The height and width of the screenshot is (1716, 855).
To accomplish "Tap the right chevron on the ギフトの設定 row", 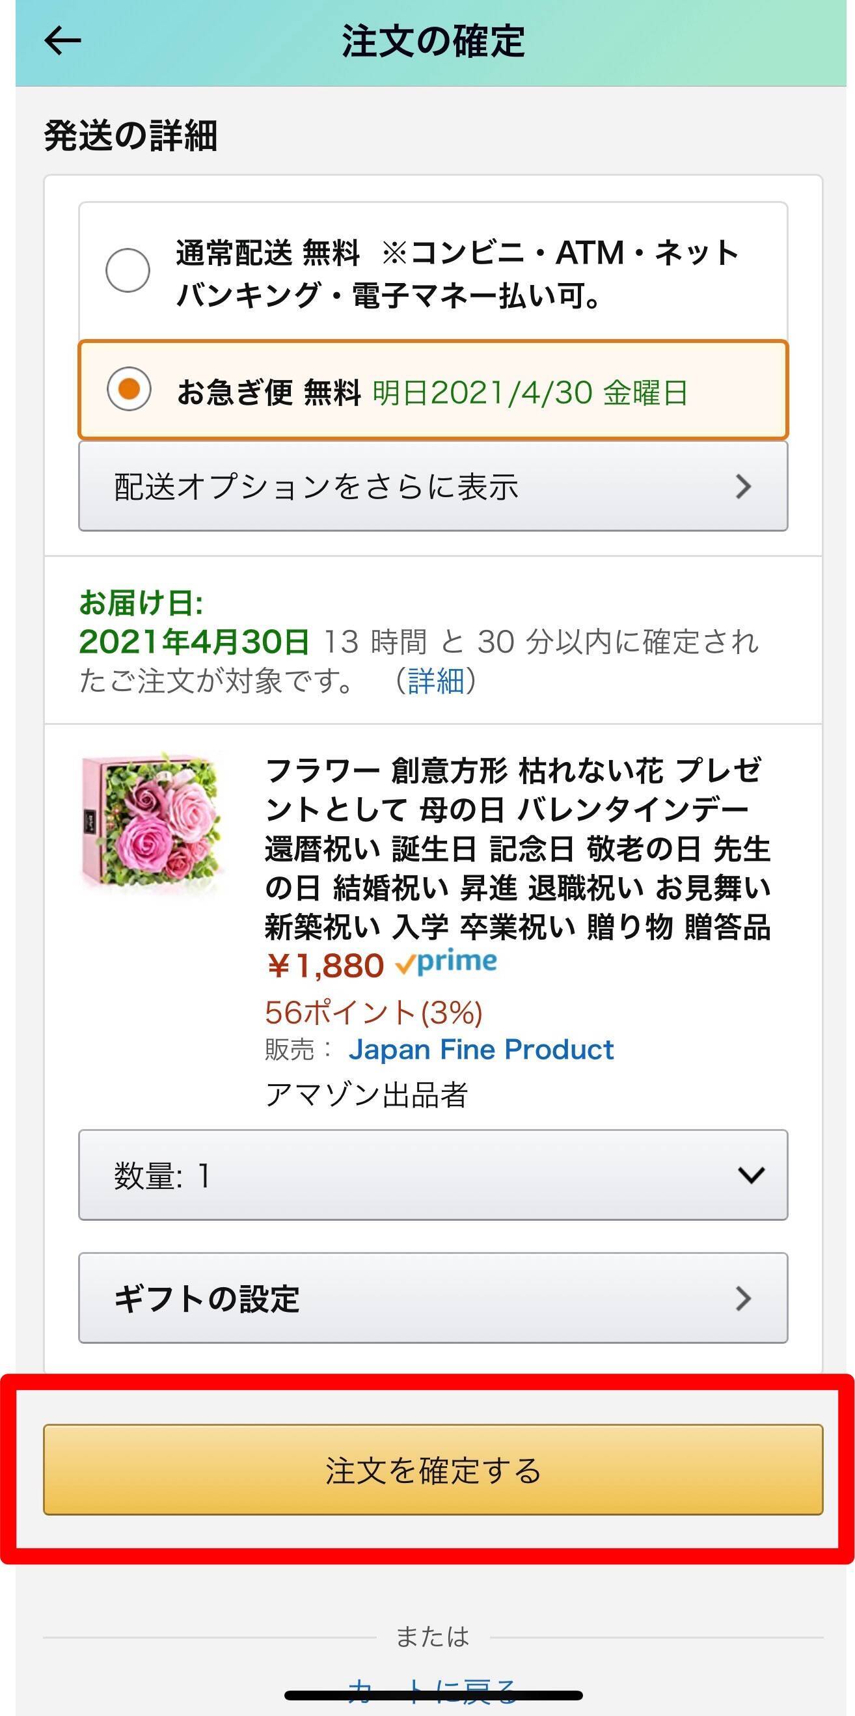I will pyautogui.click(x=743, y=1298).
